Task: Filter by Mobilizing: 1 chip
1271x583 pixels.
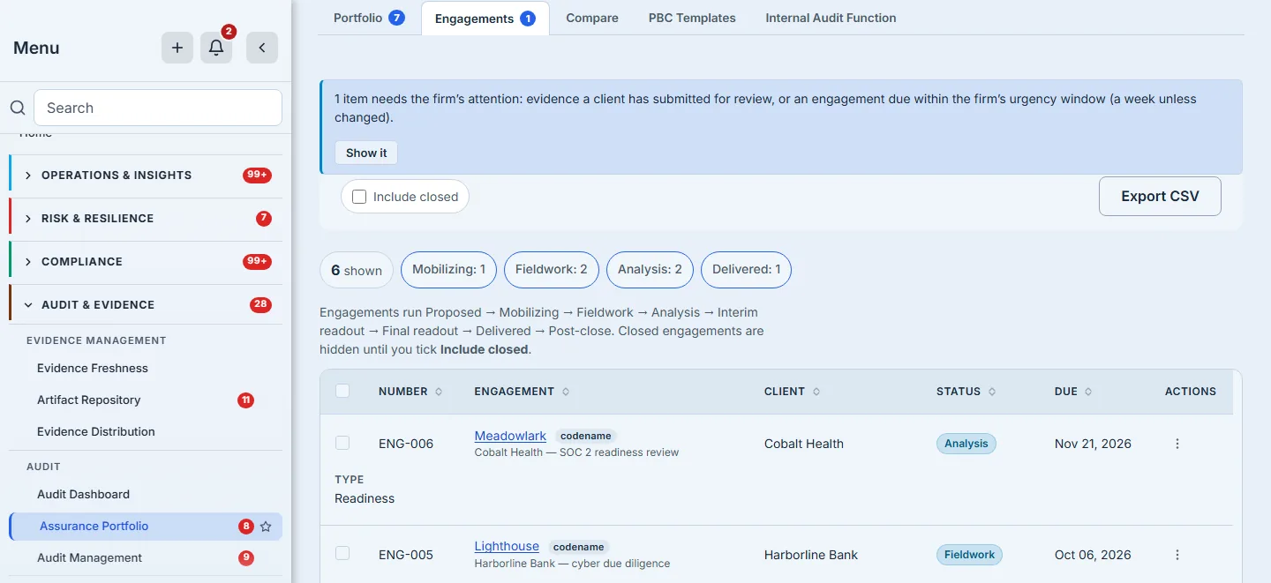Action: [x=448, y=270]
